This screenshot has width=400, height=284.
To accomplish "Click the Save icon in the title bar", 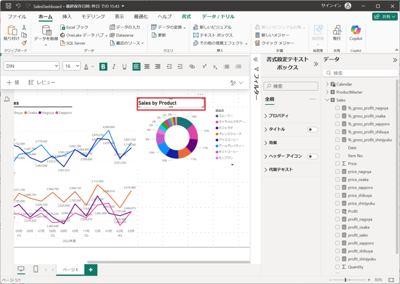I will point(9,6).
